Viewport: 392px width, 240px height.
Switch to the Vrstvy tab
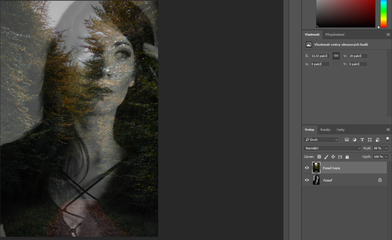309,130
